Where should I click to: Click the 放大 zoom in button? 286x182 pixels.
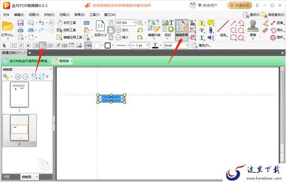tap(122, 30)
